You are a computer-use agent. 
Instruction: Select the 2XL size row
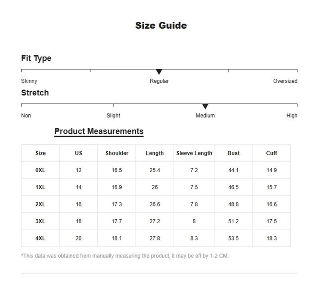pyautogui.click(x=40, y=204)
